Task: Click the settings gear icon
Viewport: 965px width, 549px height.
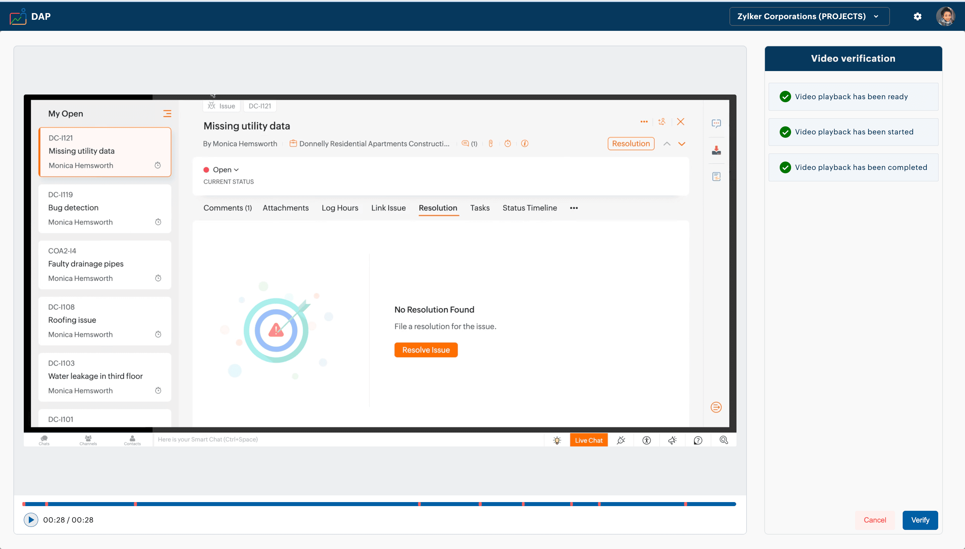Action: tap(917, 17)
